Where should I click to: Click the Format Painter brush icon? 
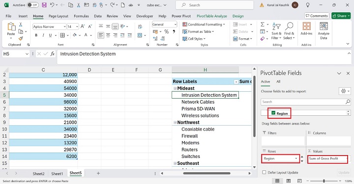21,38
